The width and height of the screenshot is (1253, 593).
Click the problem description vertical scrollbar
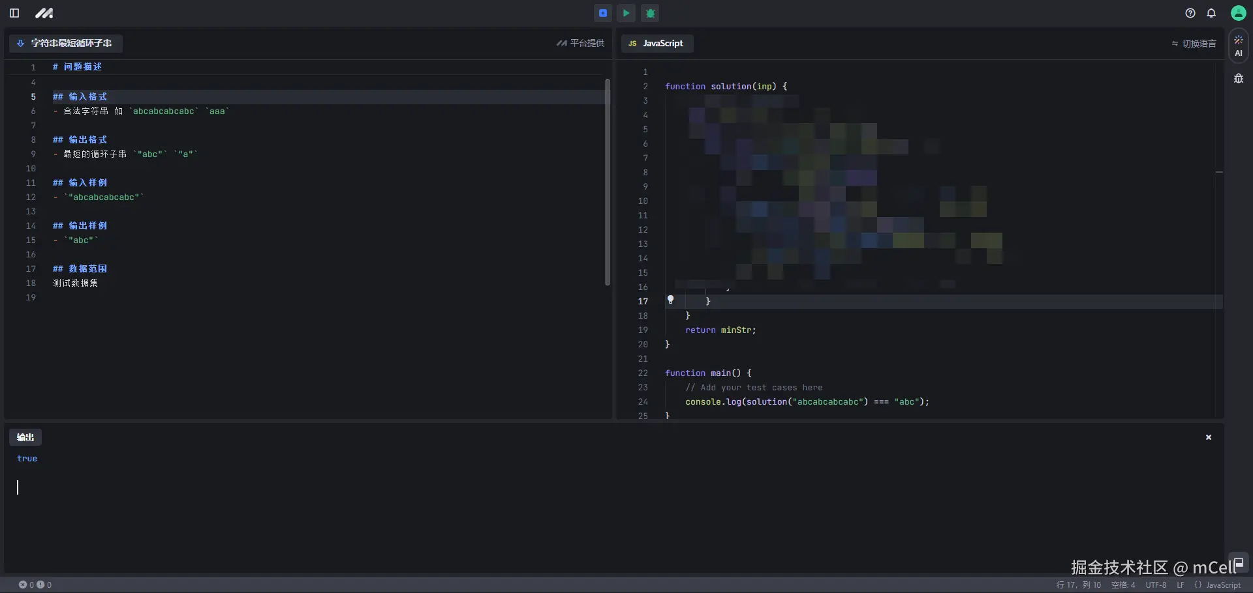point(607,182)
